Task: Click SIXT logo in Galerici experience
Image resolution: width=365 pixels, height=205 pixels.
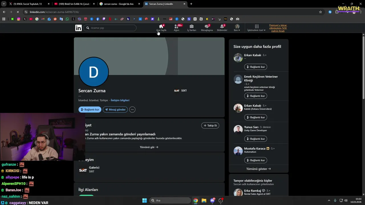Action: click(x=83, y=170)
